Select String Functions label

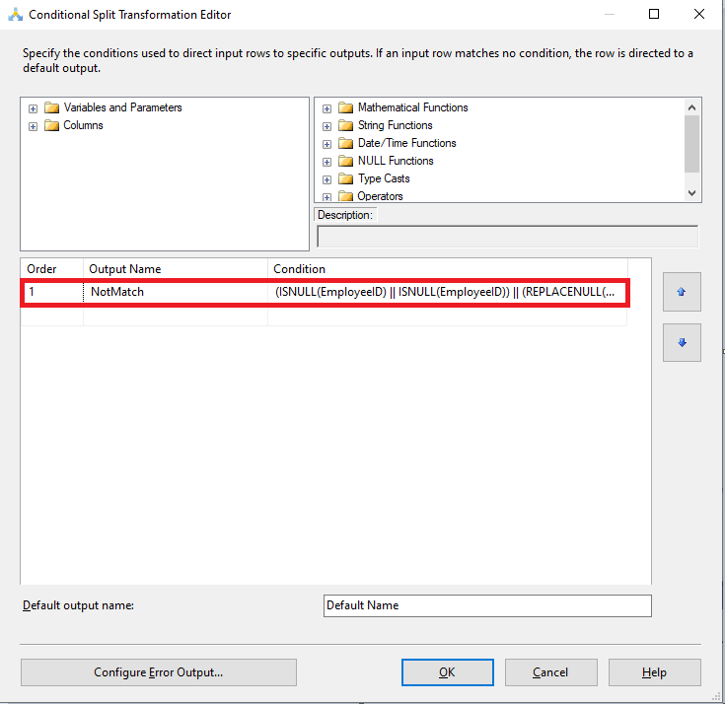[396, 125]
